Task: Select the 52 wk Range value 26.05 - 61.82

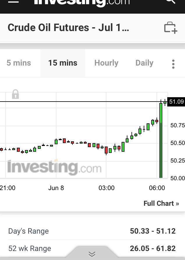Action: pos(153,248)
